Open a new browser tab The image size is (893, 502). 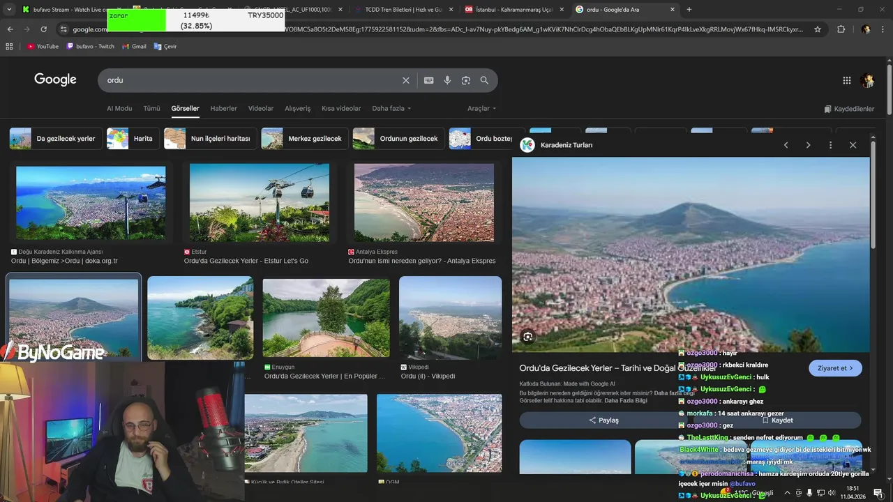689,9
